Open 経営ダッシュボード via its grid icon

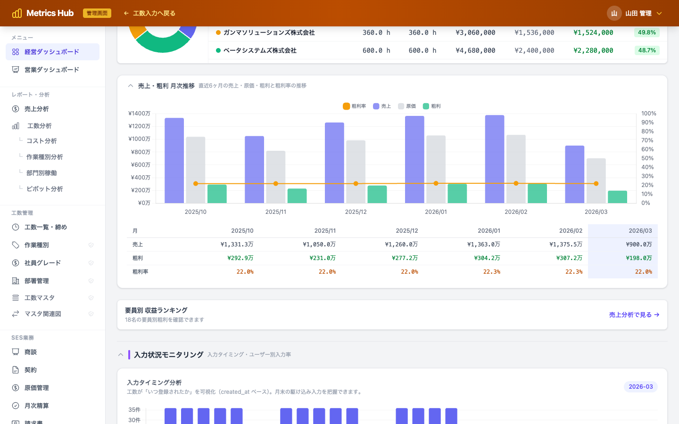pyautogui.click(x=16, y=52)
